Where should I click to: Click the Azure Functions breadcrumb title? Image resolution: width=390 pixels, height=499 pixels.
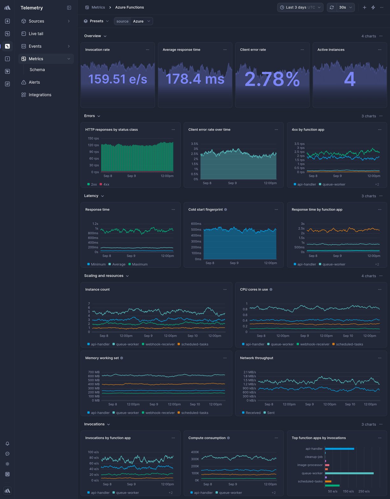[130, 7]
